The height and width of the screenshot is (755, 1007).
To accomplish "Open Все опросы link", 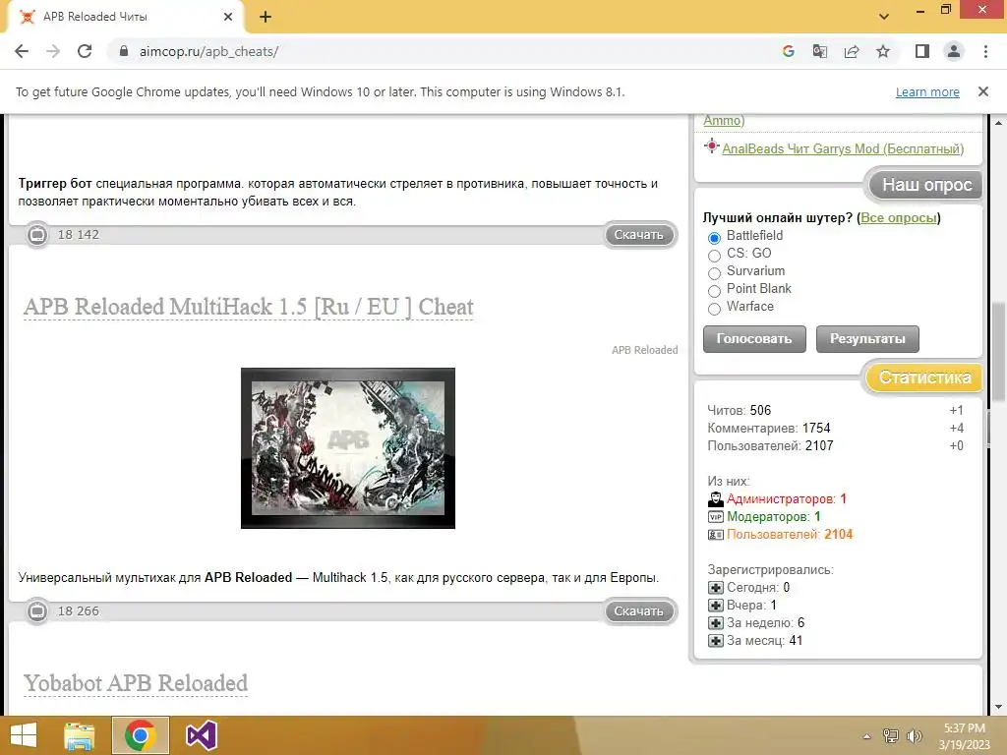I will click(x=899, y=217).
